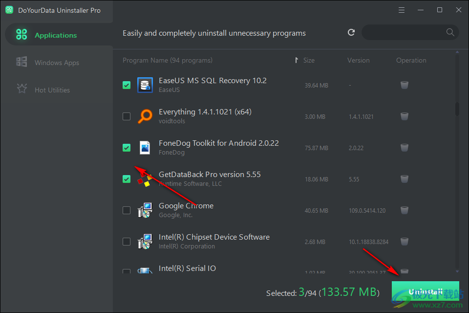Screen dimensions: 469x313
Task: Sort list by Program Name column
Action: click(168, 60)
